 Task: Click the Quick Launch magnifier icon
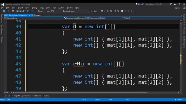(171, 4)
